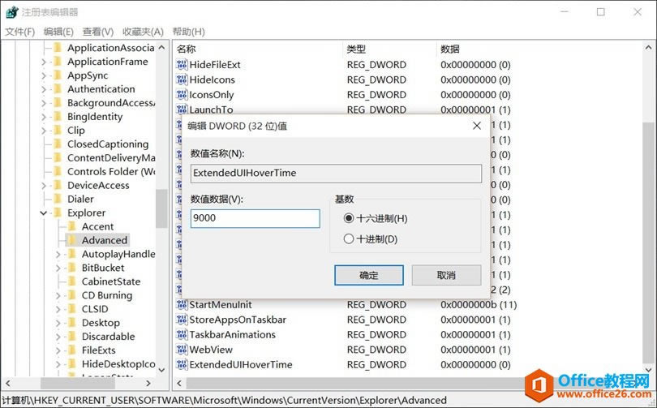Image resolution: width=657 pixels, height=408 pixels.
Task: Click the TaskbarAnimations DWORD icon
Action: point(182,335)
